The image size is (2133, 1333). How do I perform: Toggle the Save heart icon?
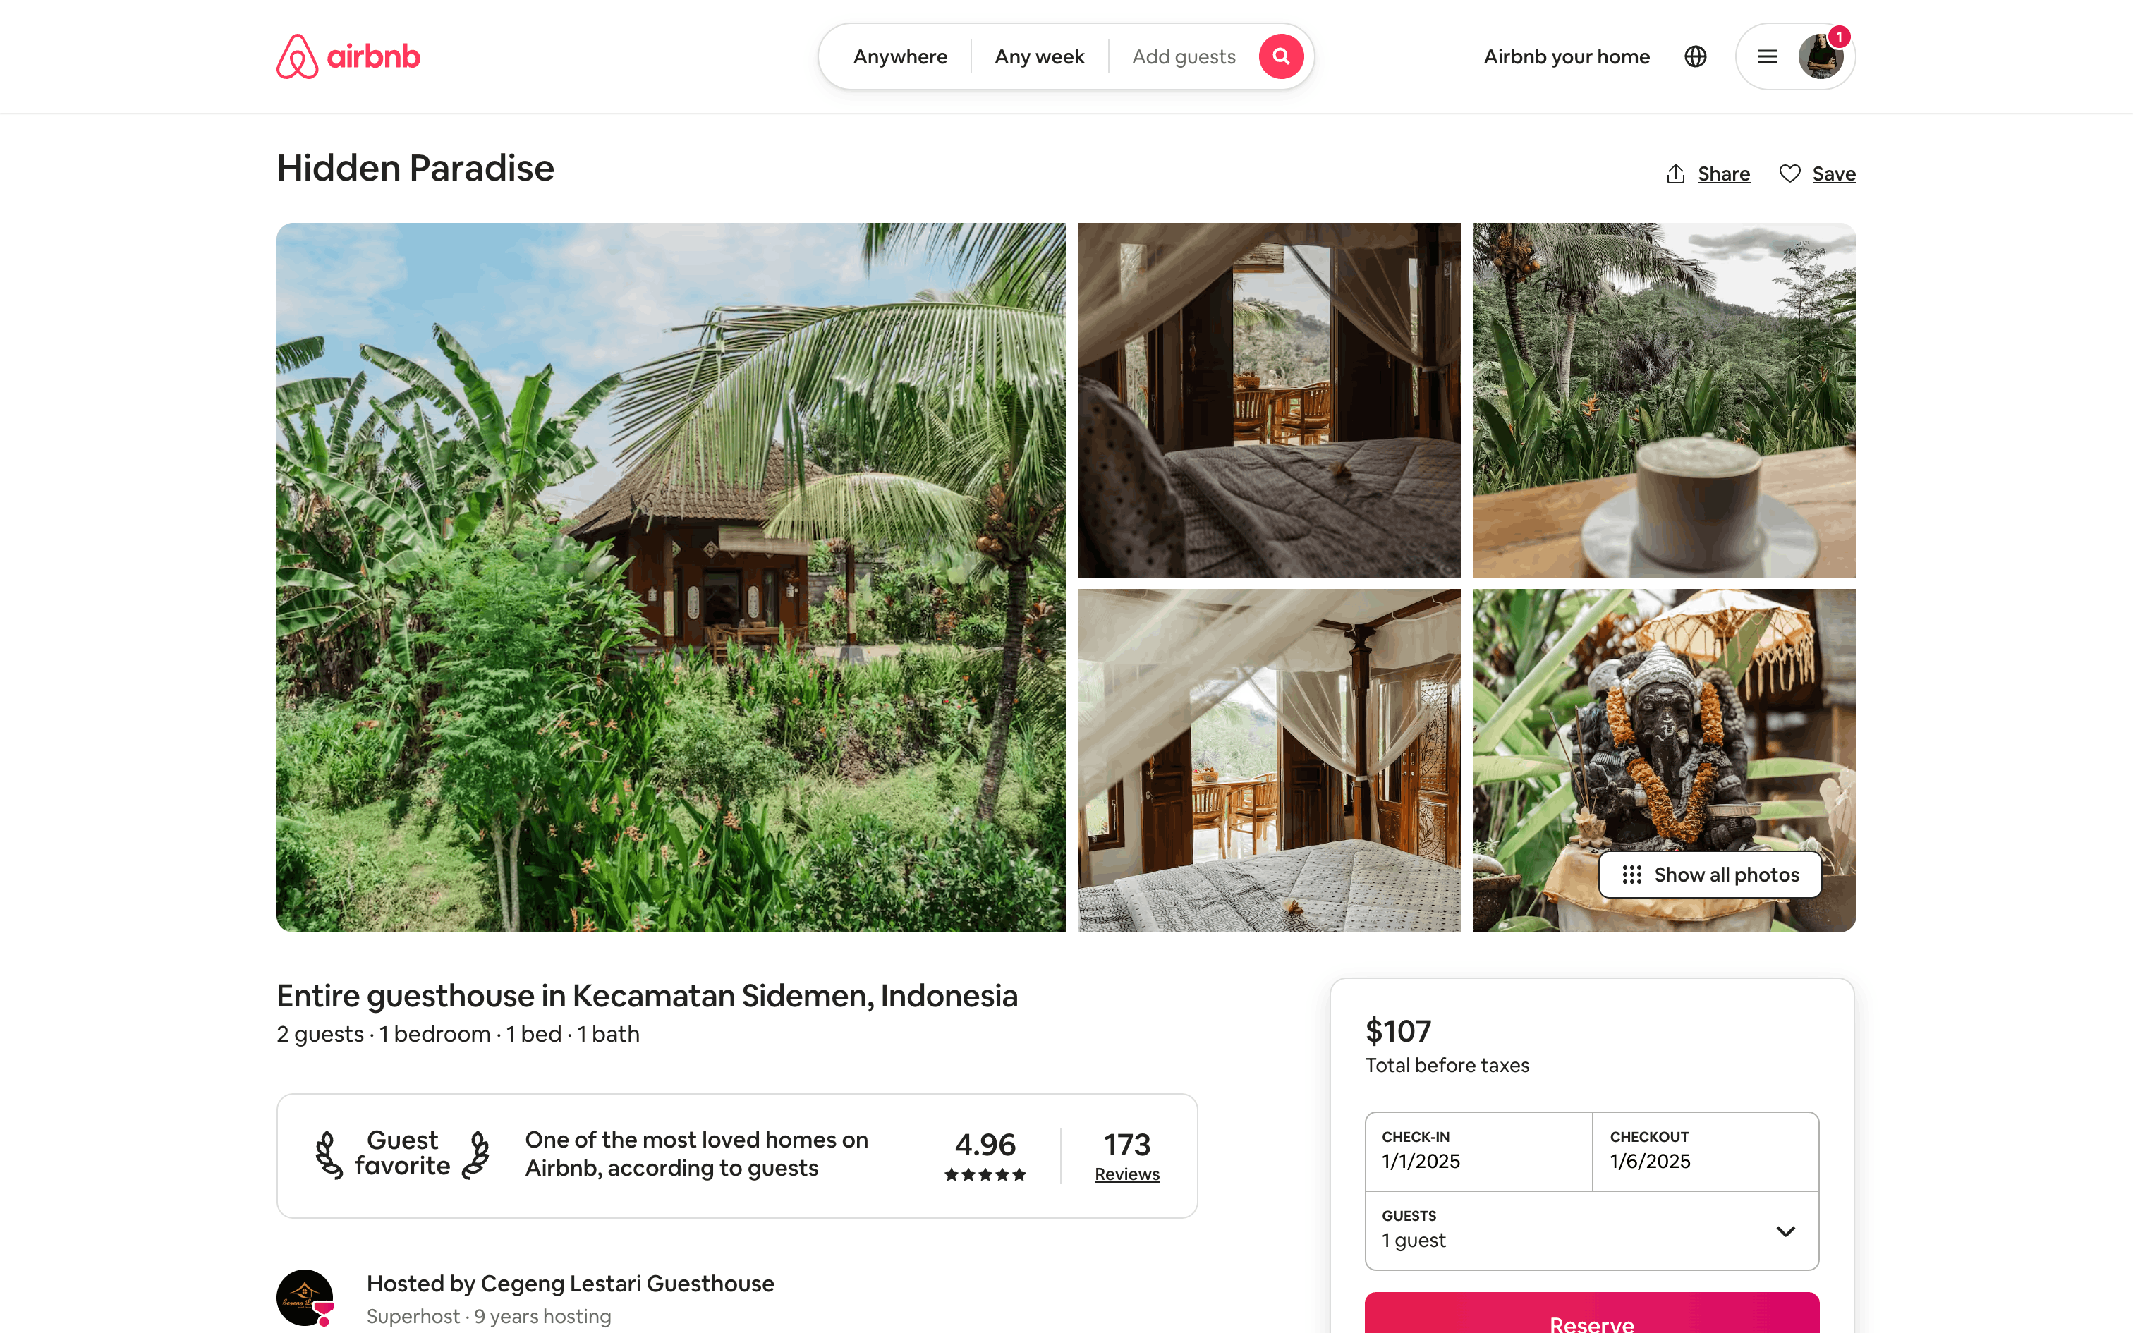pos(1789,174)
